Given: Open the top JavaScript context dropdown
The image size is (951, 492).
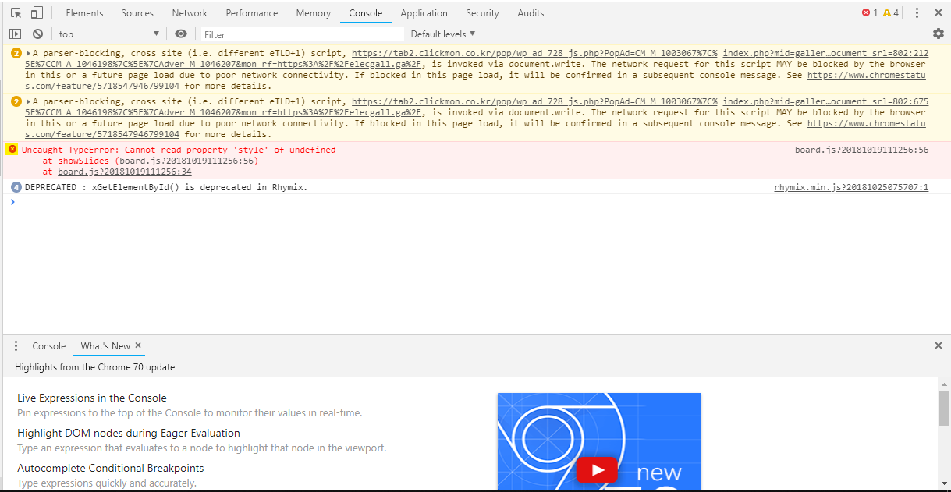Looking at the screenshot, I should pos(108,34).
